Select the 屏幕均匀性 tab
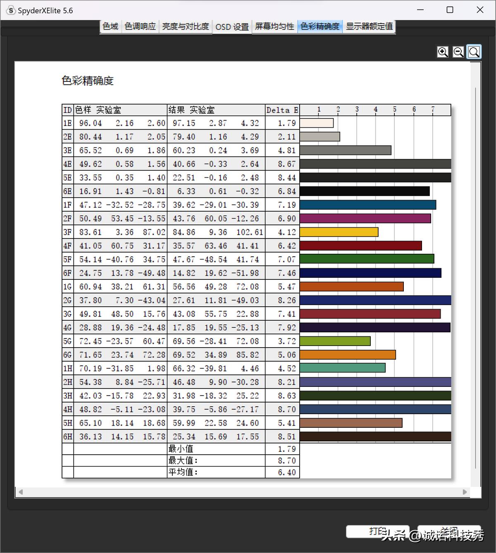 274,26
